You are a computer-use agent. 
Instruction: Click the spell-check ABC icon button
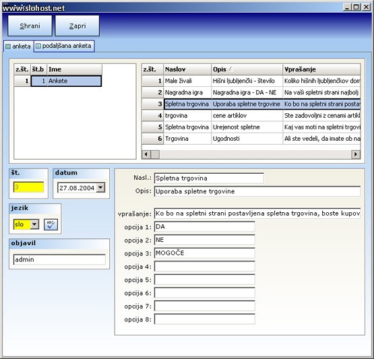click(51, 224)
